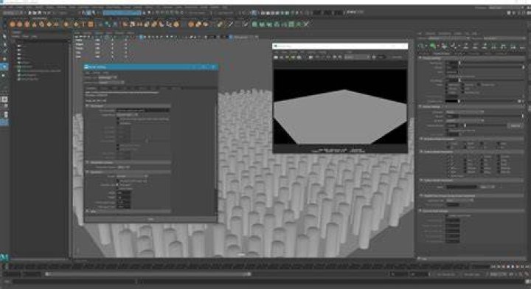Image resolution: width=531 pixels, height=289 pixels.
Task: Open the viewport Panels menu
Action: pos(131,33)
